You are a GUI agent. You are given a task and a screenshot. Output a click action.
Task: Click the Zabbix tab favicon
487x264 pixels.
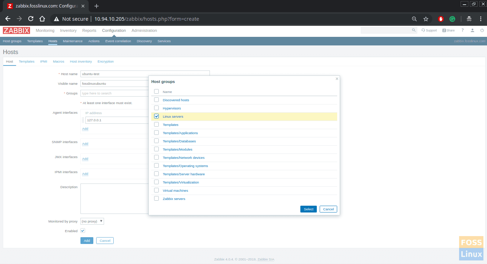pyautogui.click(x=10, y=6)
